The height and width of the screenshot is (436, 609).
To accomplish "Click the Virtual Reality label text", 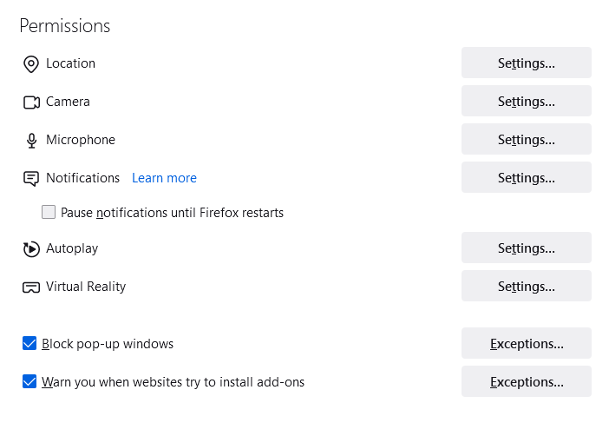I will 86,287.
